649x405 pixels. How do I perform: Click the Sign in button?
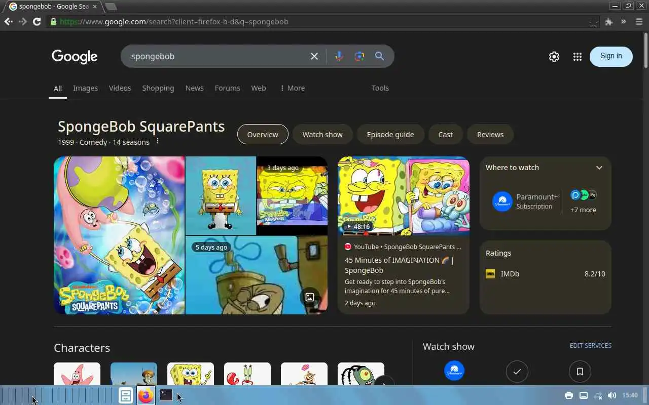pyautogui.click(x=611, y=56)
